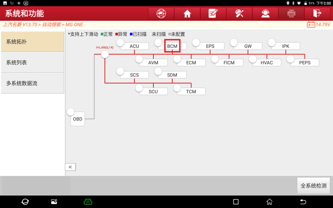Click the status circle on PEPS node
333x208 pixels.
[290, 59]
